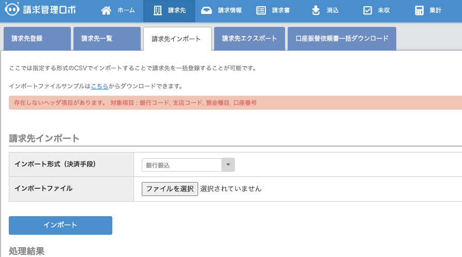This screenshot has width=462, height=257.
Task: Open 消込 via the download arrow icon
Action: coord(316,10)
